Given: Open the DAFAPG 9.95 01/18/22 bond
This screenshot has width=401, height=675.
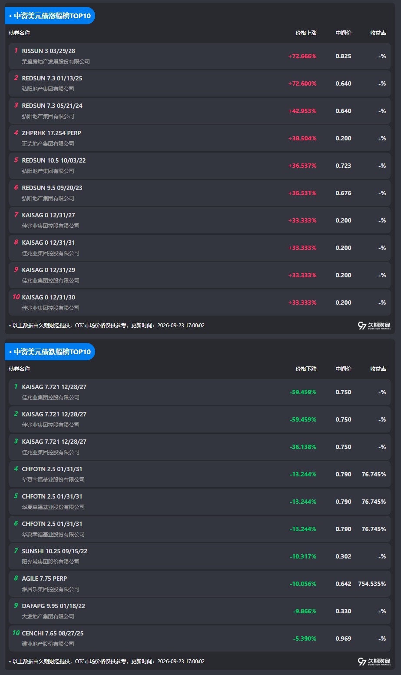Looking at the screenshot, I should click(53, 606).
